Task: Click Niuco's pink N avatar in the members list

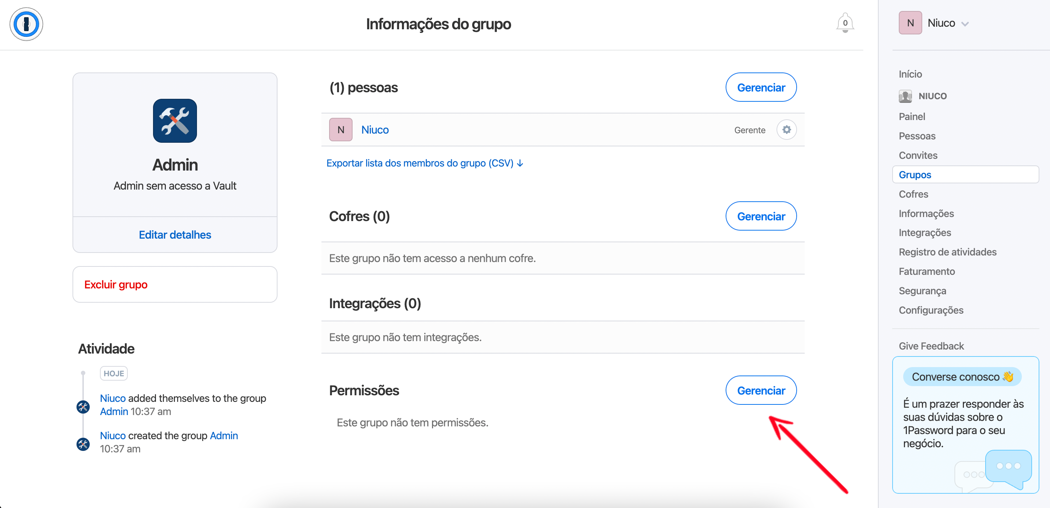Action: point(341,130)
